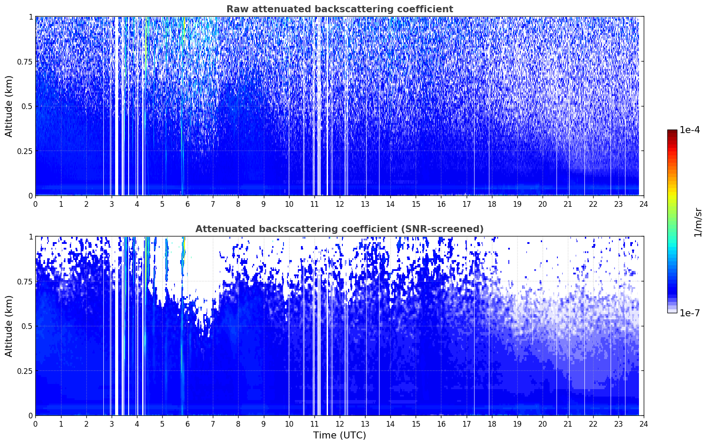Click the 0.25 altitude tick on bottom plot

[24, 371]
